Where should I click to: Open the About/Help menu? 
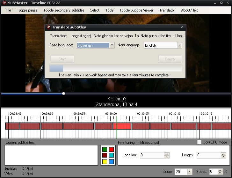(190, 10)
